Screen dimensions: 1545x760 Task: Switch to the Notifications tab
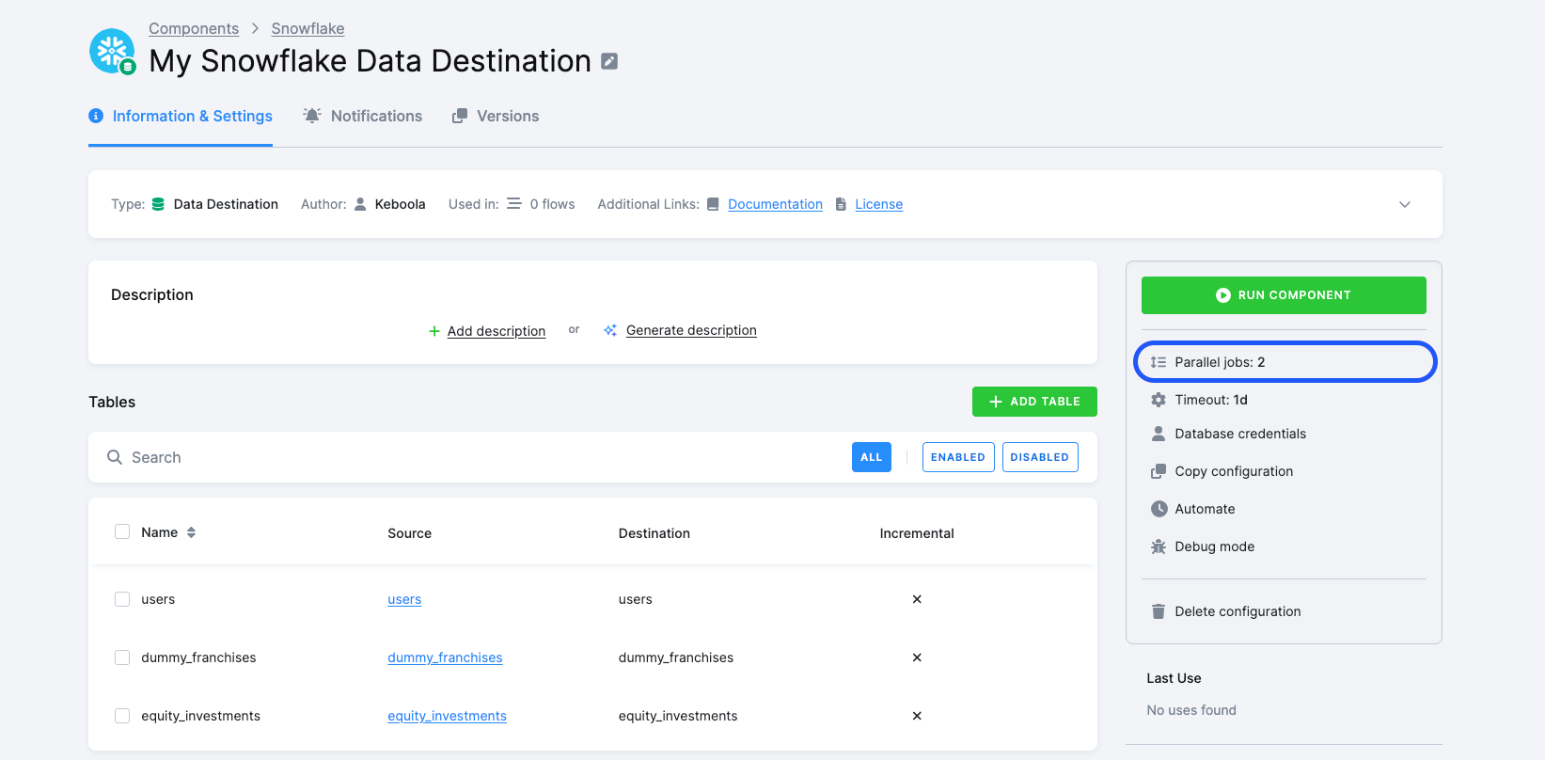363,116
